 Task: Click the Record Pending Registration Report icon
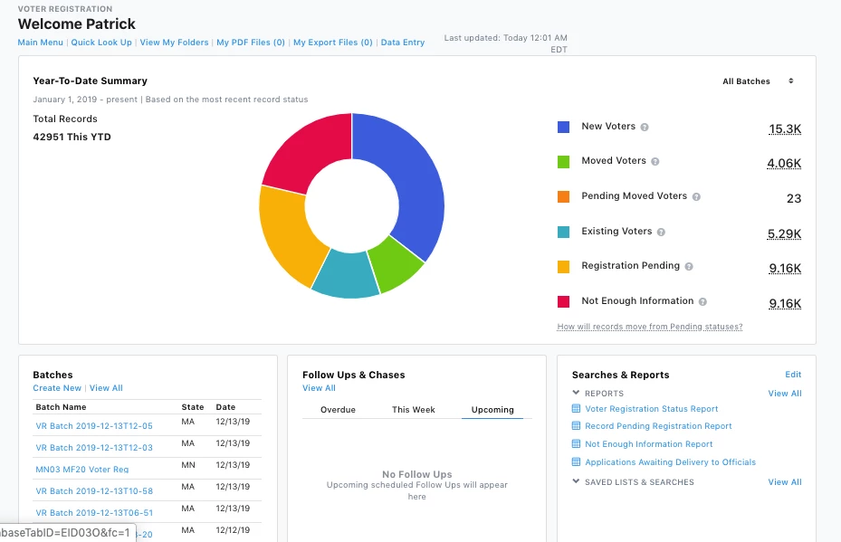575,426
